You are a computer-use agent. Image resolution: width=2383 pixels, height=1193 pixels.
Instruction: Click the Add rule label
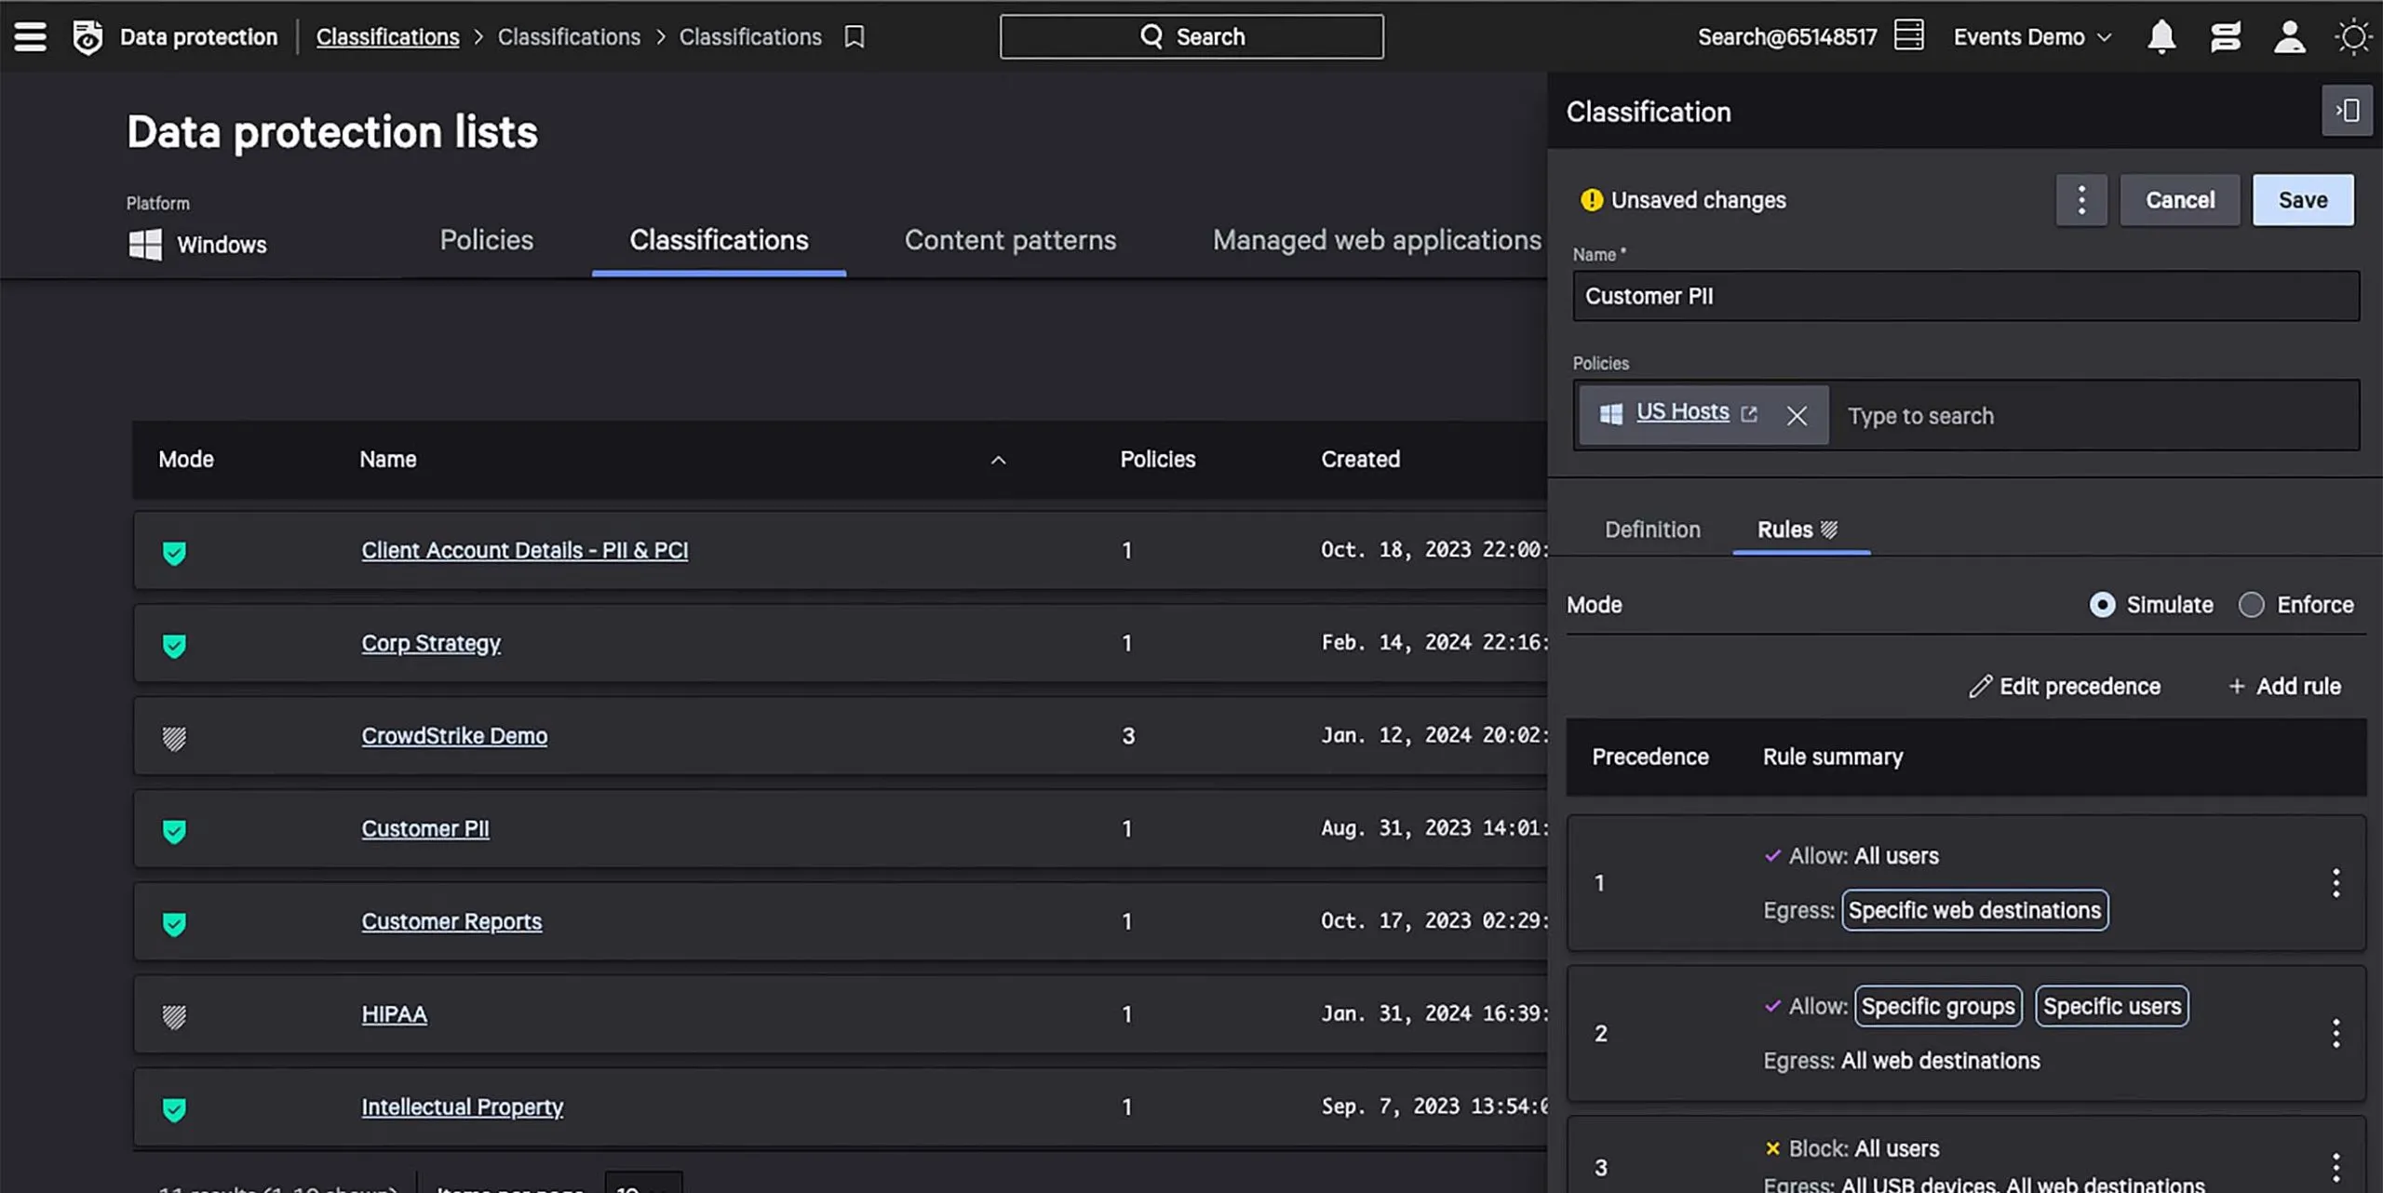[x=2298, y=686]
